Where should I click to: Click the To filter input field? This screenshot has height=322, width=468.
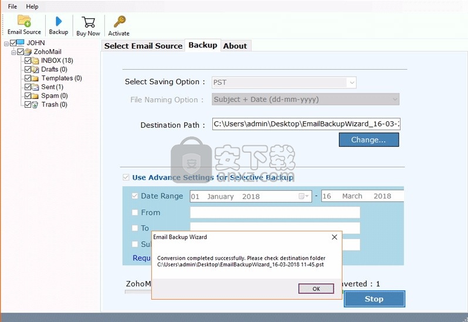click(x=275, y=228)
